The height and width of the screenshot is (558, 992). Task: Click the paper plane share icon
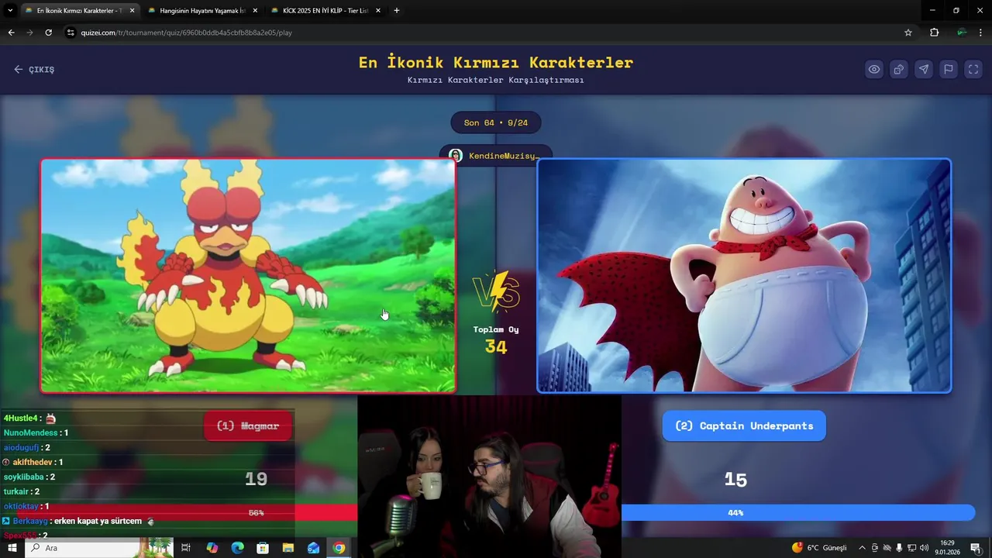pos(924,69)
